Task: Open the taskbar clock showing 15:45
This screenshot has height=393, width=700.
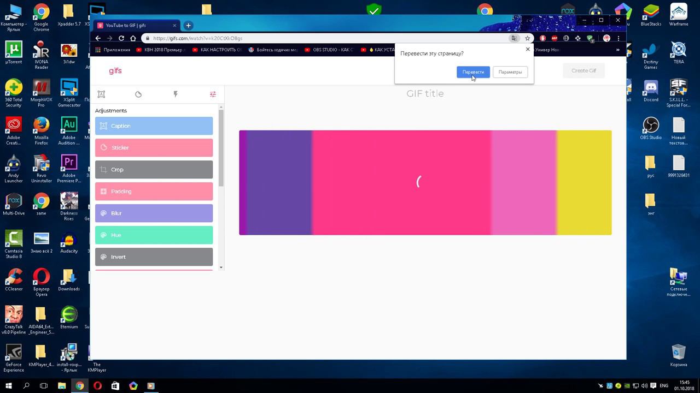Action: pyautogui.click(x=684, y=386)
